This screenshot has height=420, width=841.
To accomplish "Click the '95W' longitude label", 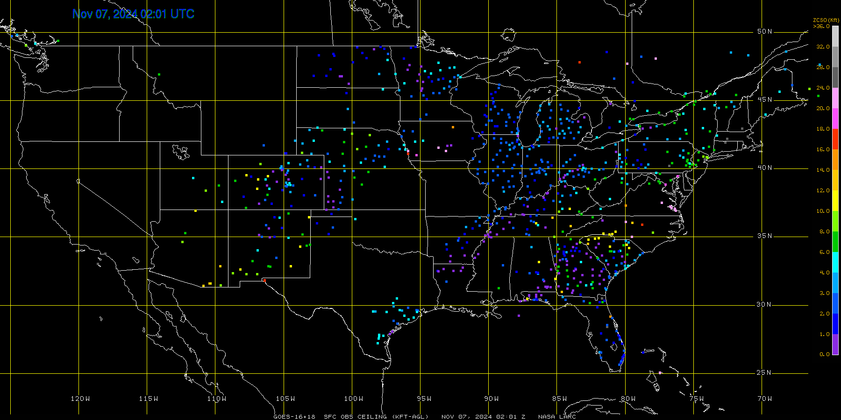I will [424, 399].
